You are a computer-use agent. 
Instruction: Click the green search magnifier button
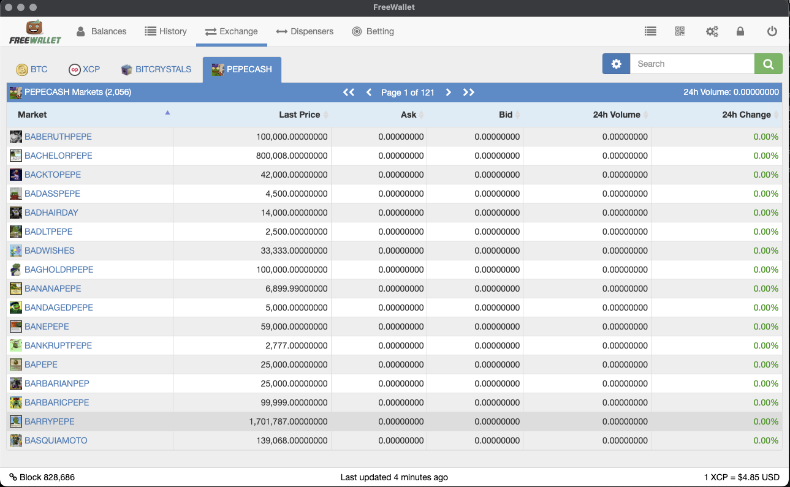(x=769, y=64)
